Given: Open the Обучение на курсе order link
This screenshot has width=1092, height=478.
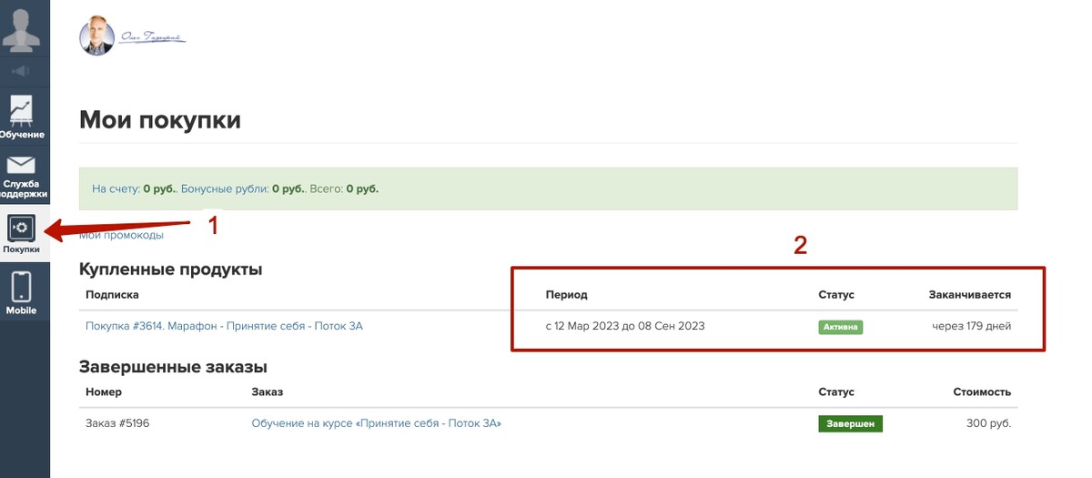Looking at the screenshot, I should pos(376,423).
